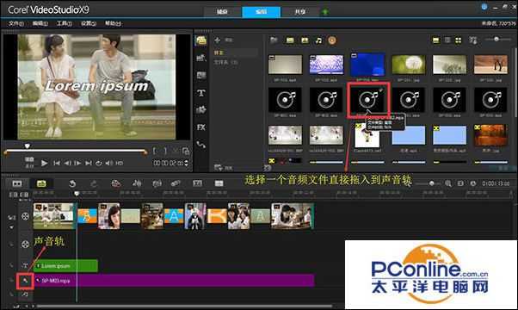Switch to Timeline view
This screenshot has height=310, width=518.
pos(41,183)
